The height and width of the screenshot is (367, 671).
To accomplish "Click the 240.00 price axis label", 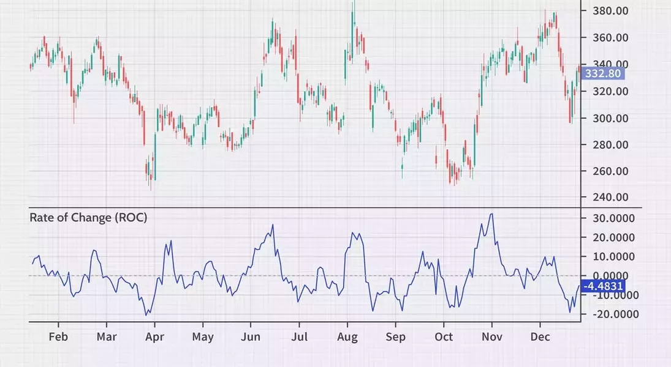I will pos(611,198).
